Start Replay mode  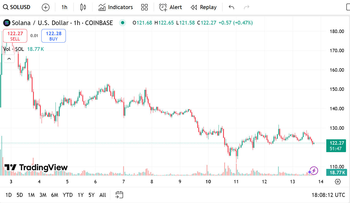point(203,7)
